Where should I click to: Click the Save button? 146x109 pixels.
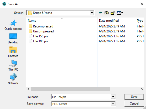(x=134, y=97)
